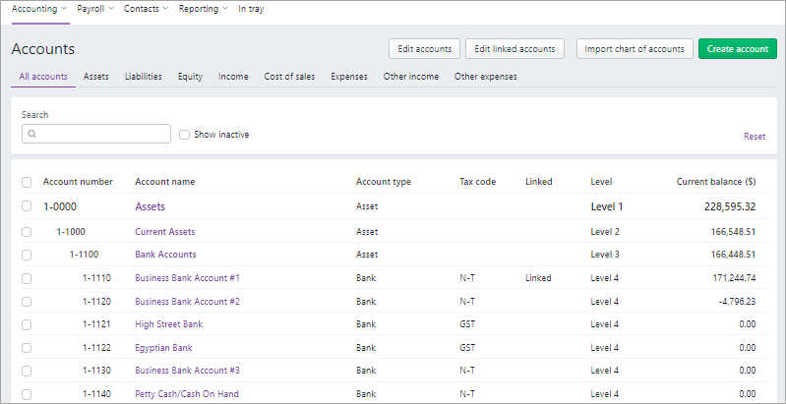
Task: Select the checkbox for account 1-1110
Action: coord(27,278)
